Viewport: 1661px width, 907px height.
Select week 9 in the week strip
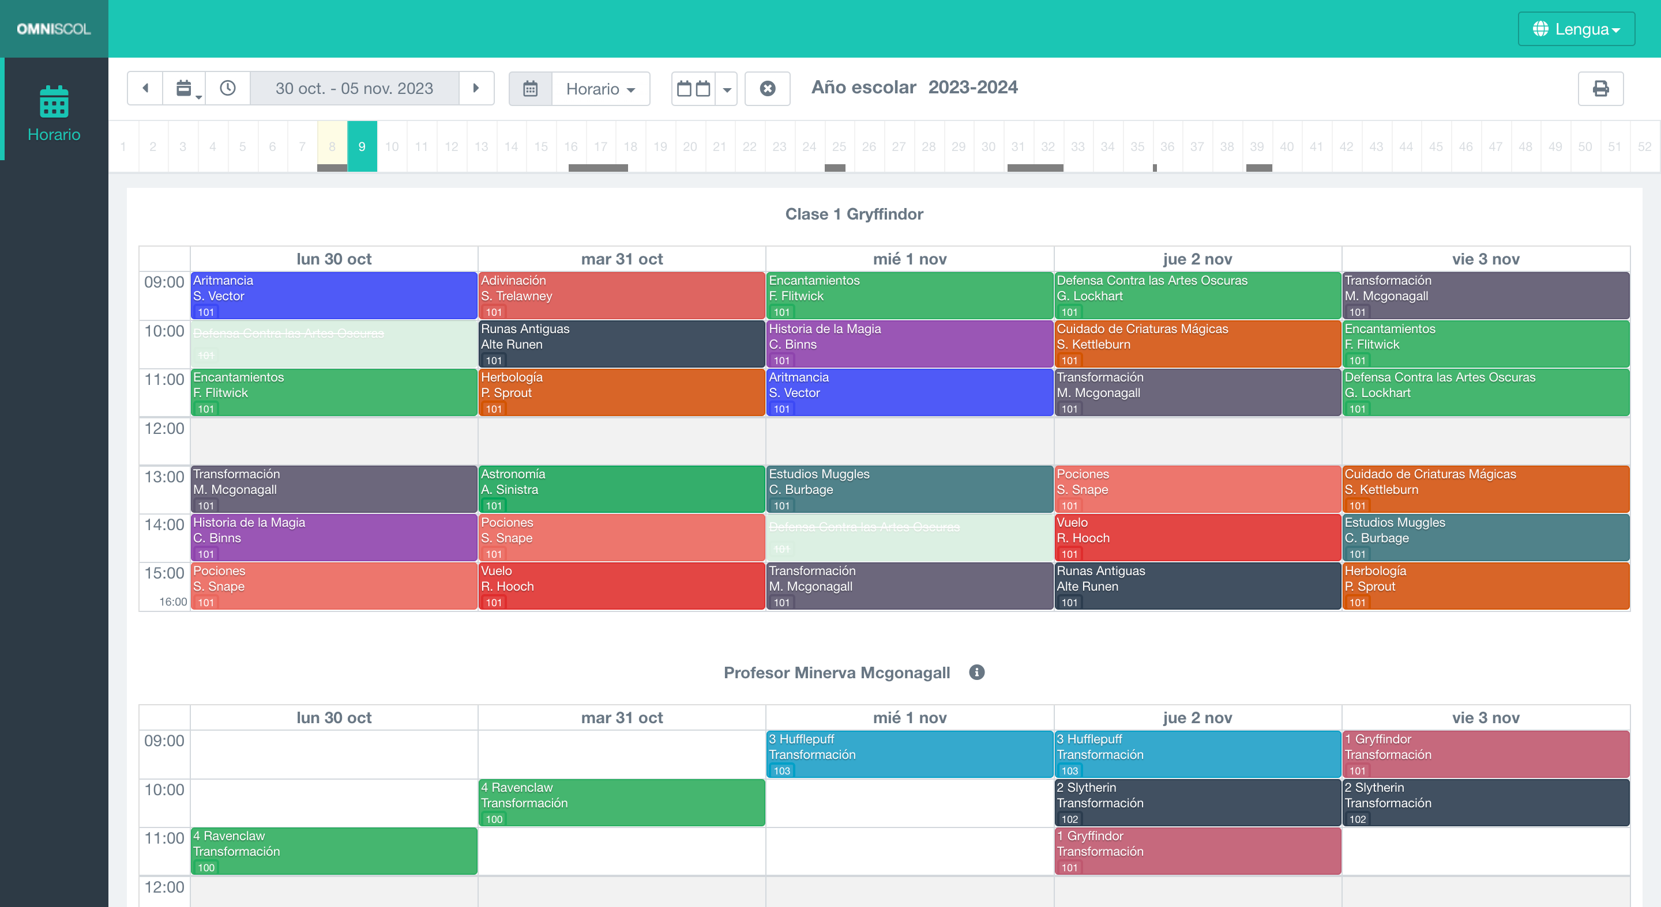point(362,146)
